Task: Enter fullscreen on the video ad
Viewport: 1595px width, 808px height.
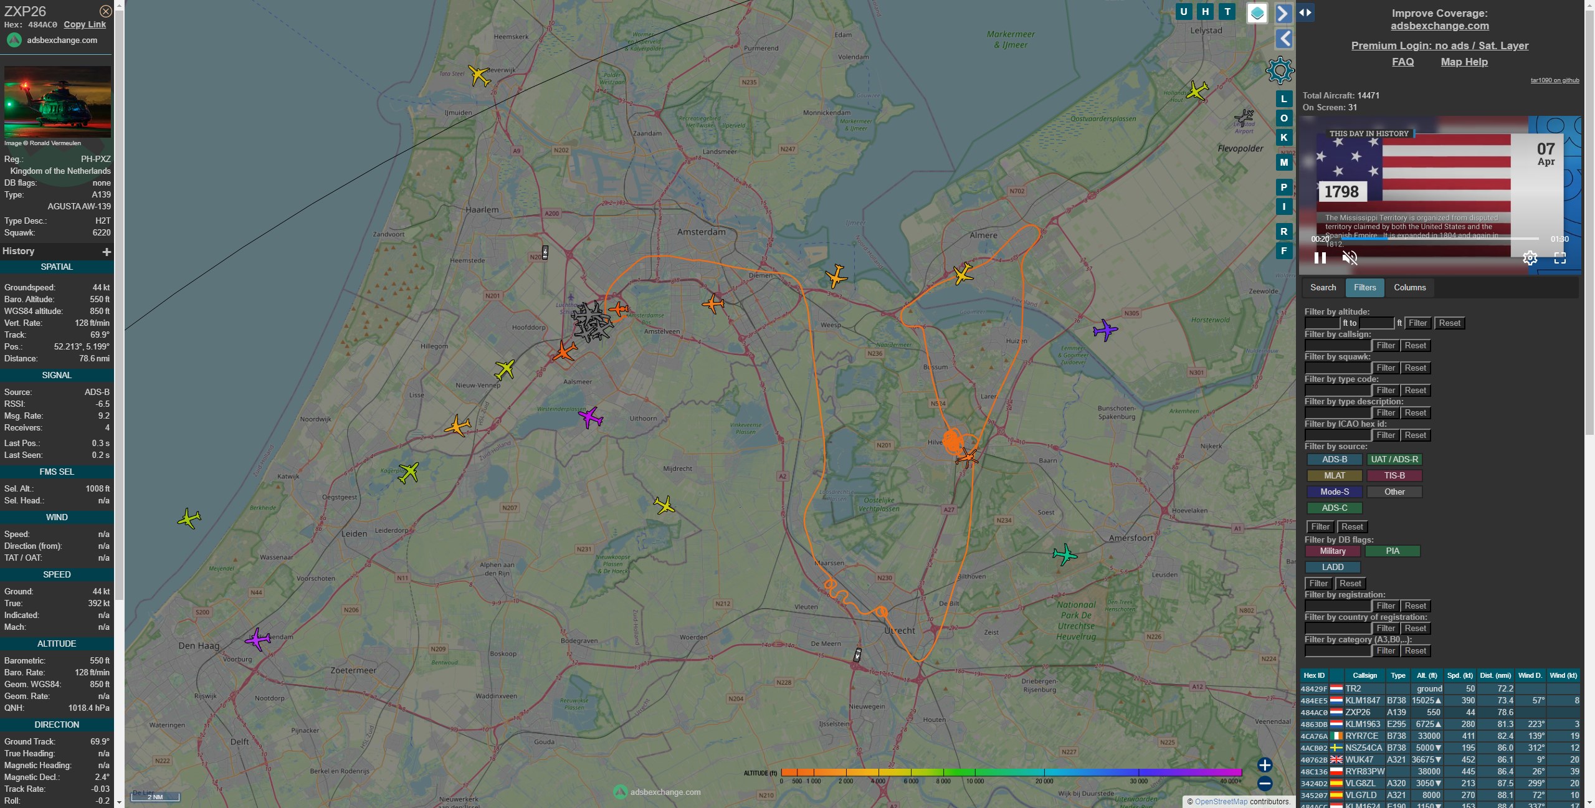Action: (1559, 258)
